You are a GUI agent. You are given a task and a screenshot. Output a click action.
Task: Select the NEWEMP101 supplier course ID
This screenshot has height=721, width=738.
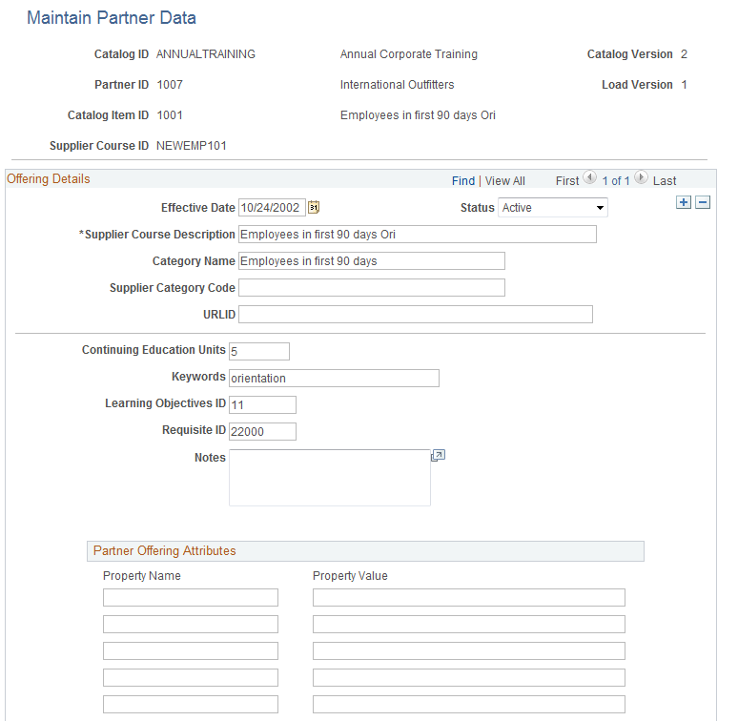pyautogui.click(x=192, y=146)
